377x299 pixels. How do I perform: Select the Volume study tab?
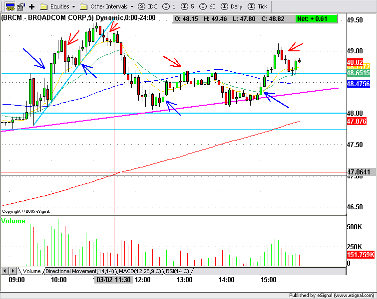point(31,271)
